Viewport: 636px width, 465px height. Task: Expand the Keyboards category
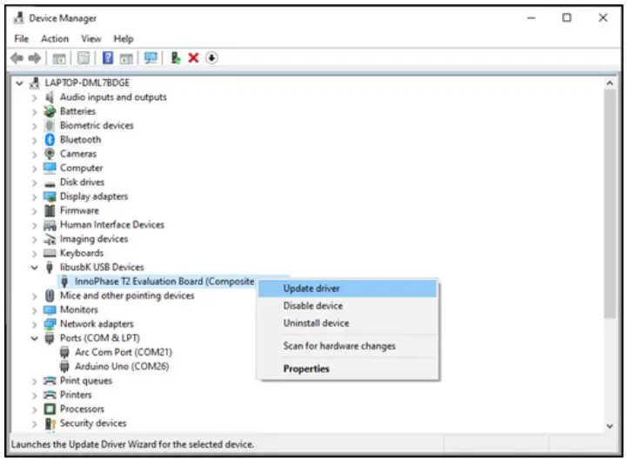[x=35, y=254]
